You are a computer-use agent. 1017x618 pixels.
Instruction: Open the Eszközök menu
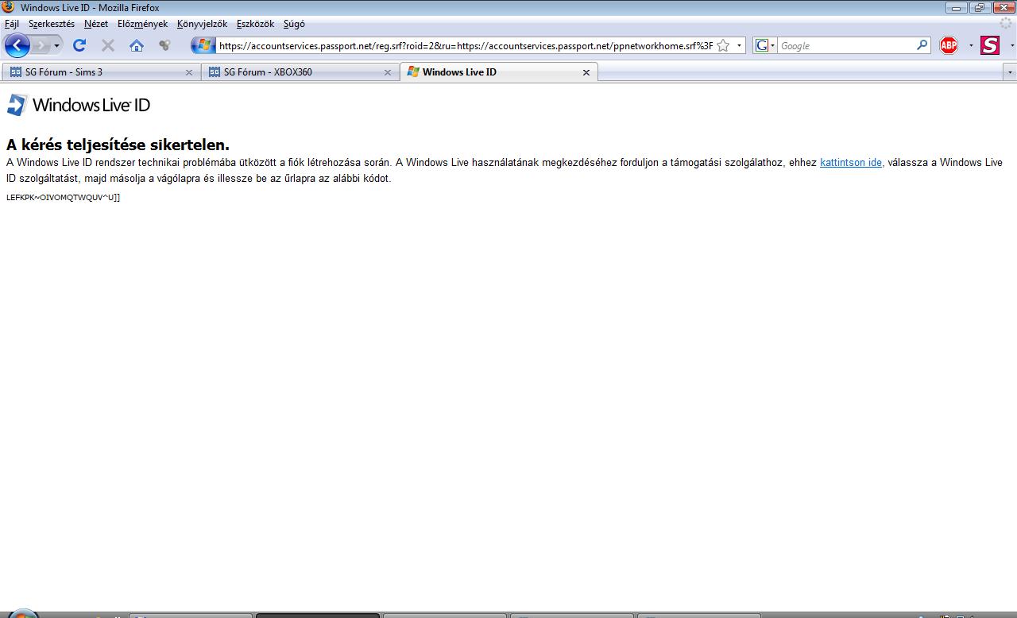[255, 24]
